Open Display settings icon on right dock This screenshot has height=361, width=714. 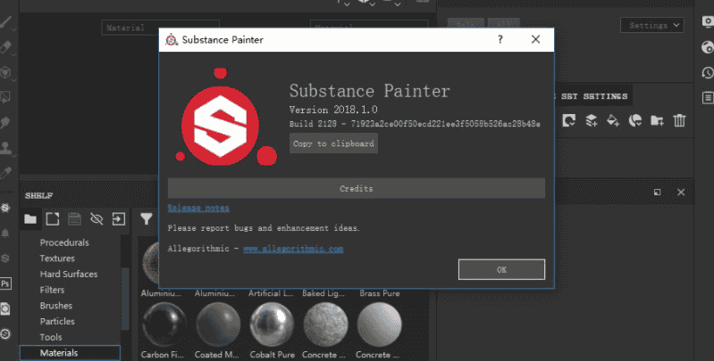coord(708,21)
